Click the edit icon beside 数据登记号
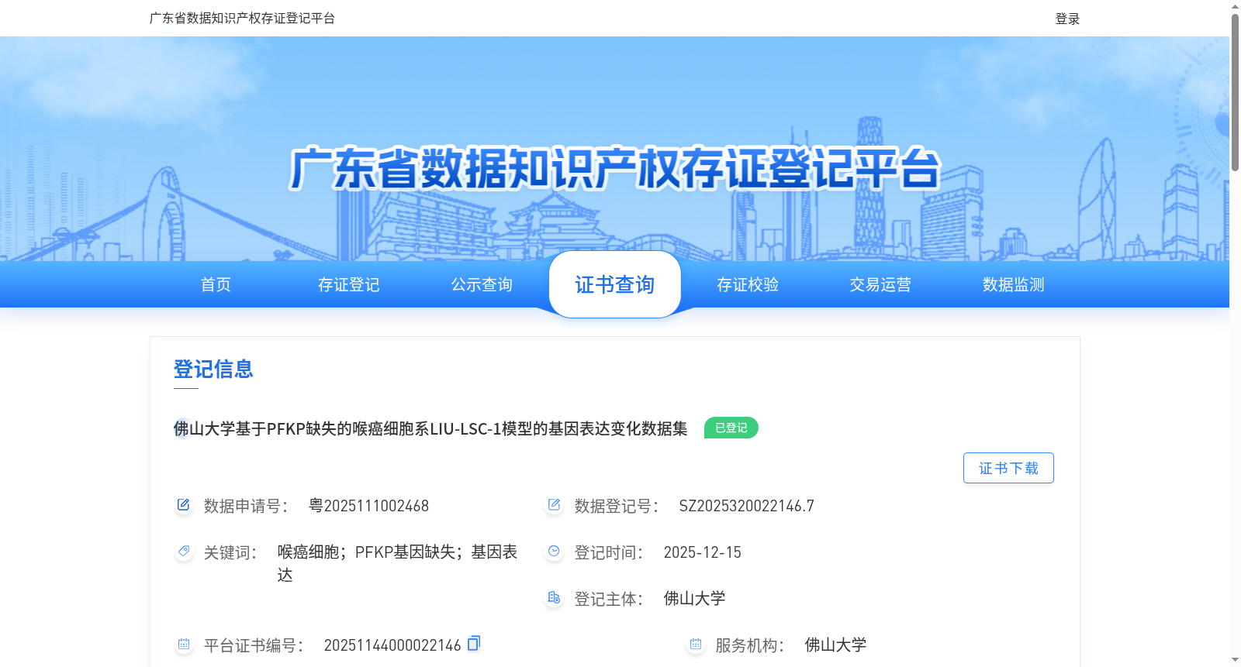 pyautogui.click(x=554, y=505)
